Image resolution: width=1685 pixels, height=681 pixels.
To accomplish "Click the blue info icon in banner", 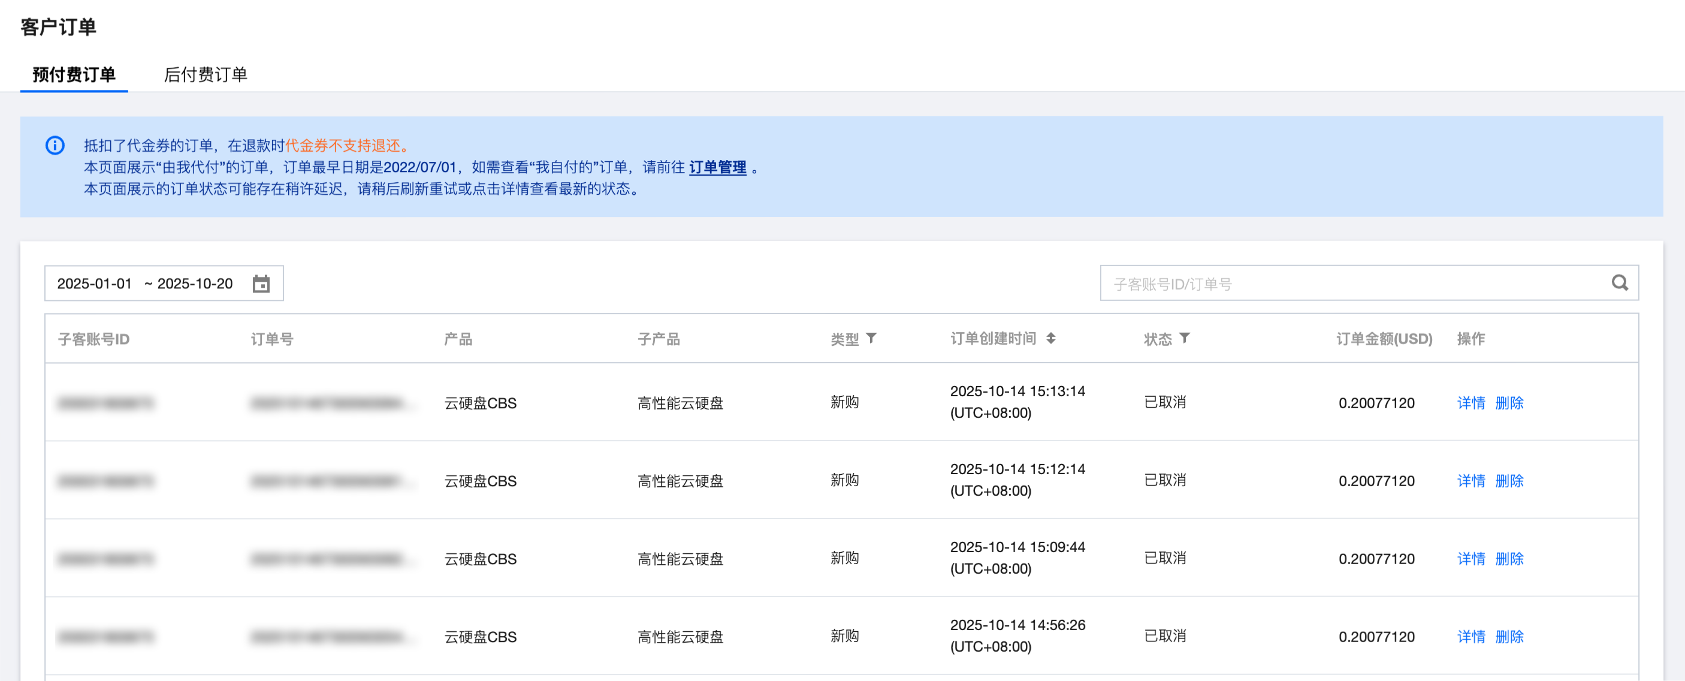I will tap(55, 145).
